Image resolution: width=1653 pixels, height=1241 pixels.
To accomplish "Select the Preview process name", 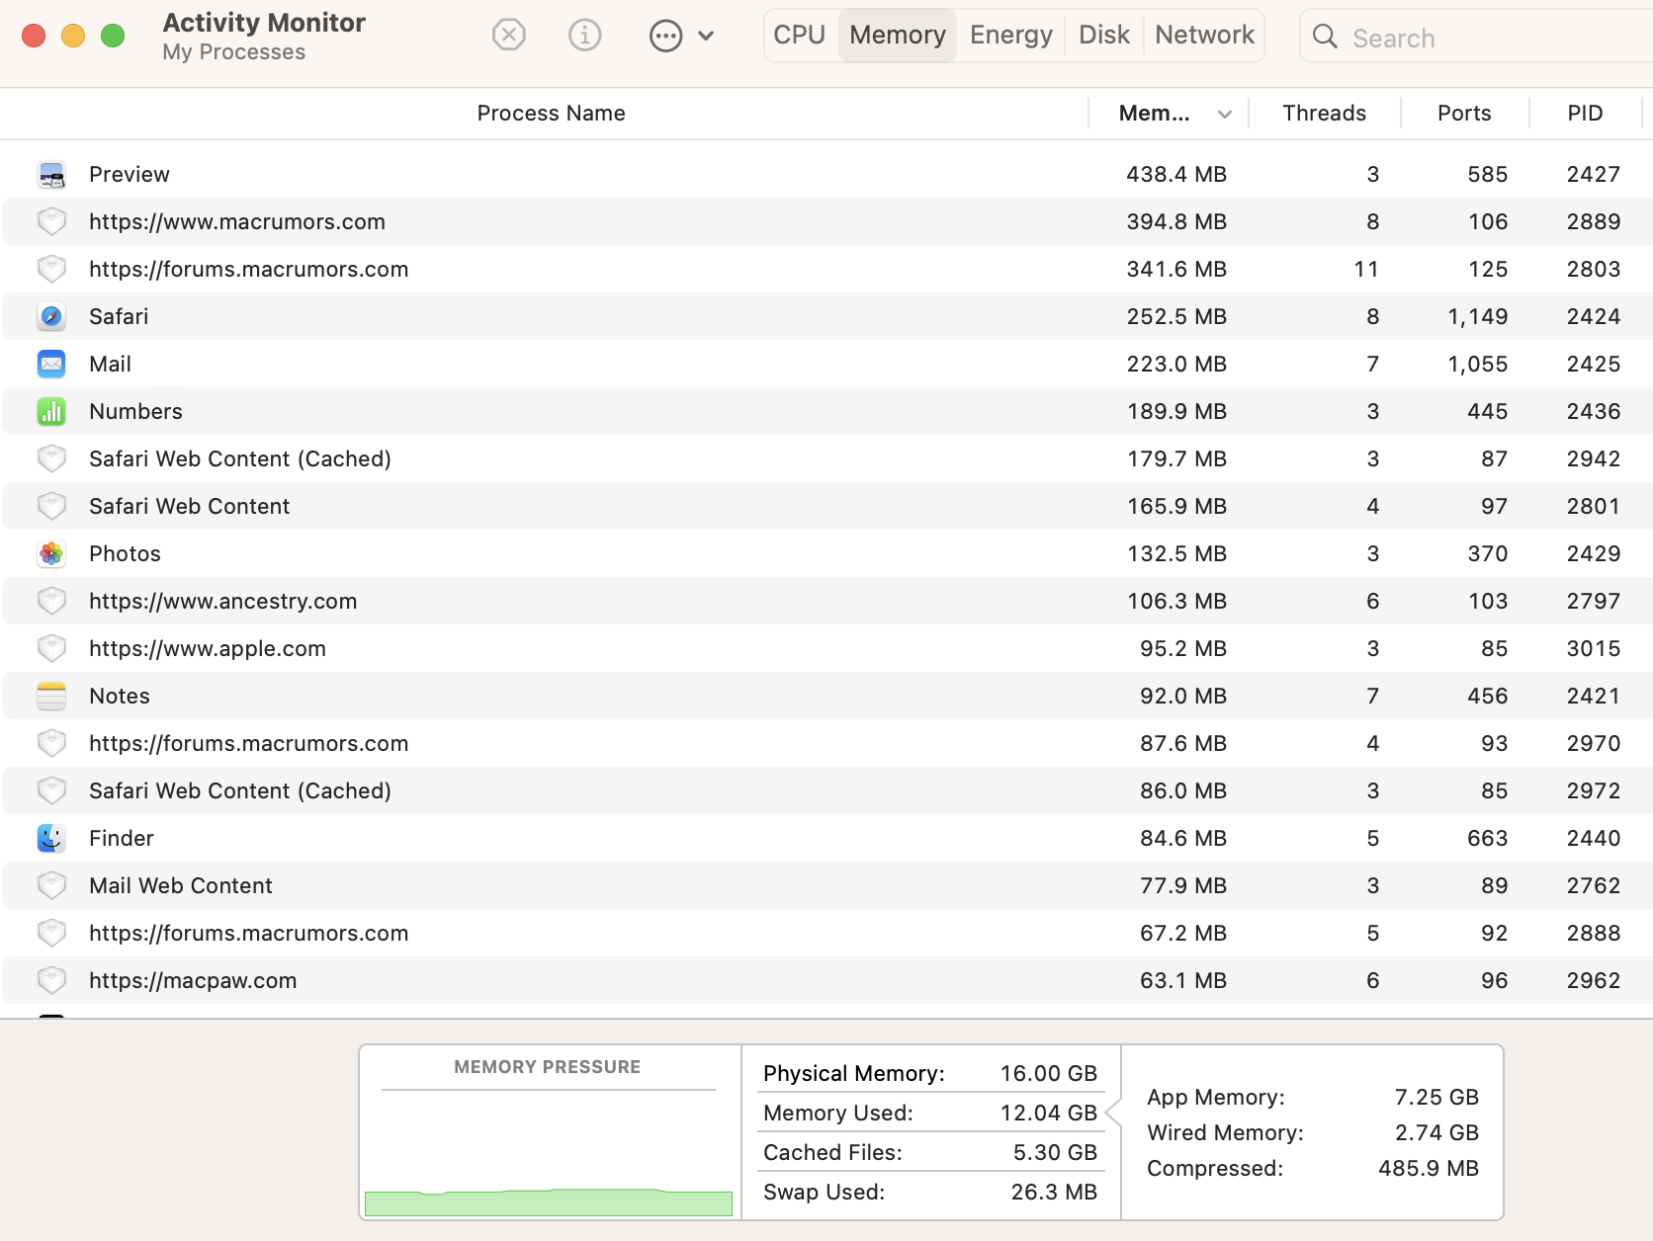I will pos(130,174).
